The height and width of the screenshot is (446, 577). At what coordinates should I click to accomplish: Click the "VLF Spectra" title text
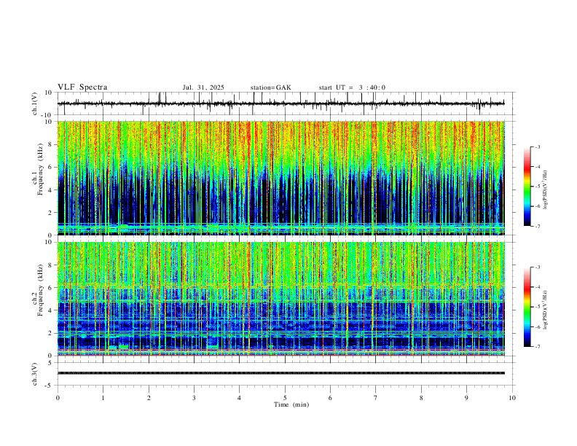click(x=82, y=87)
